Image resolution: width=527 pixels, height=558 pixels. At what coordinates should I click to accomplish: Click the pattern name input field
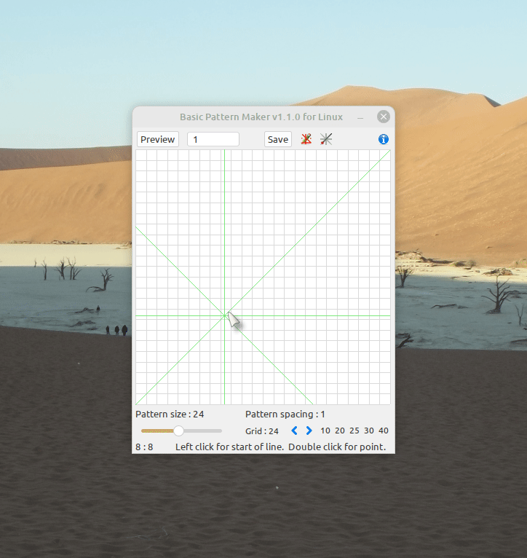pyautogui.click(x=213, y=139)
